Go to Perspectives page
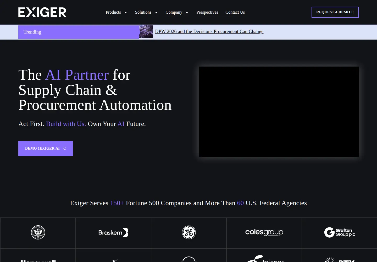Viewport: 377px width, 262px height. click(x=207, y=12)
